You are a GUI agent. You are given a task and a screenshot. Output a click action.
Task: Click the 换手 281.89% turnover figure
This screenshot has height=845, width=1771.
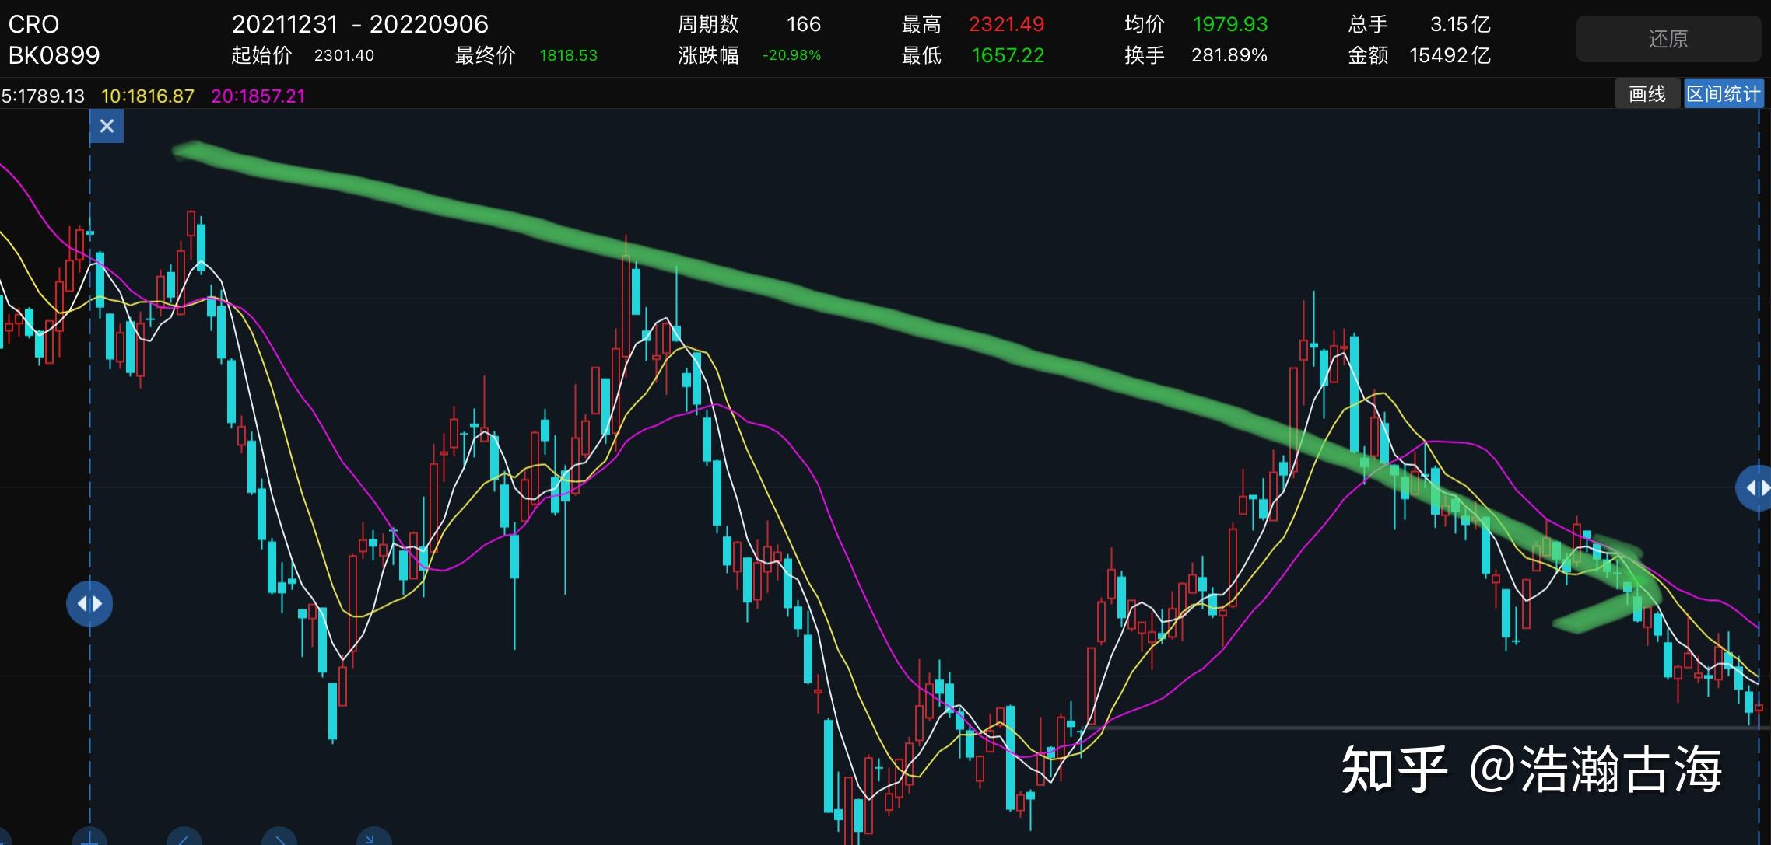tap(1229, 55)
